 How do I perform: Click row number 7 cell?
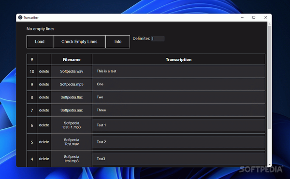click(x=32, y=110)
